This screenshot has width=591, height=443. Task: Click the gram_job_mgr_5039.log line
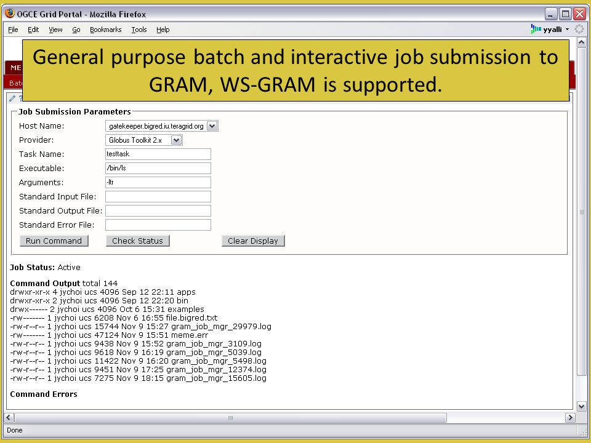(x=135, y=353)
